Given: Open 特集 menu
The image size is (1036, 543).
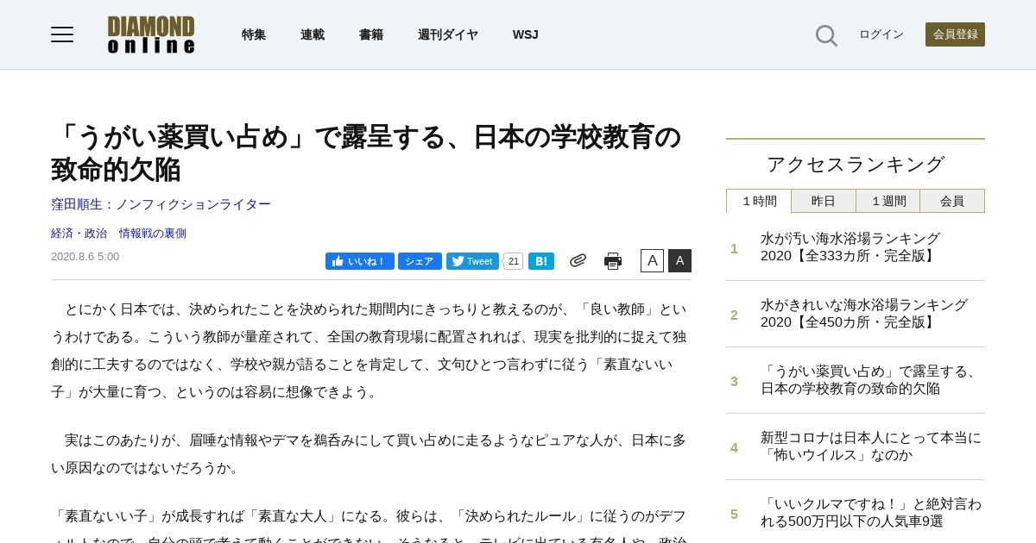Looking at the screenshot, I should tap(254, 34).
